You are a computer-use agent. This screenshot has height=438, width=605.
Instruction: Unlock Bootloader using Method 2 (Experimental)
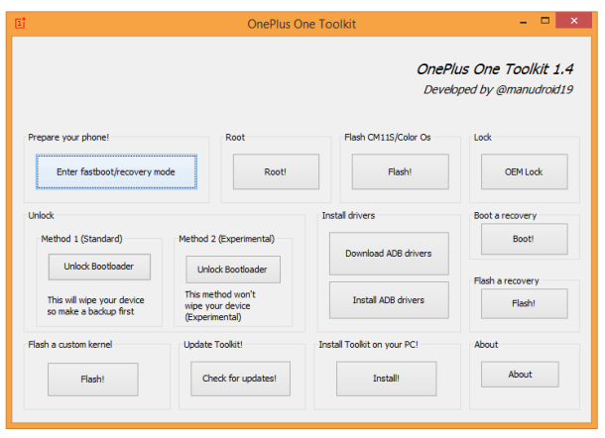tap(233, 270)
